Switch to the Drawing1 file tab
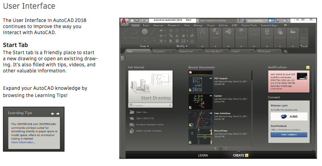 tap(159, 52)
